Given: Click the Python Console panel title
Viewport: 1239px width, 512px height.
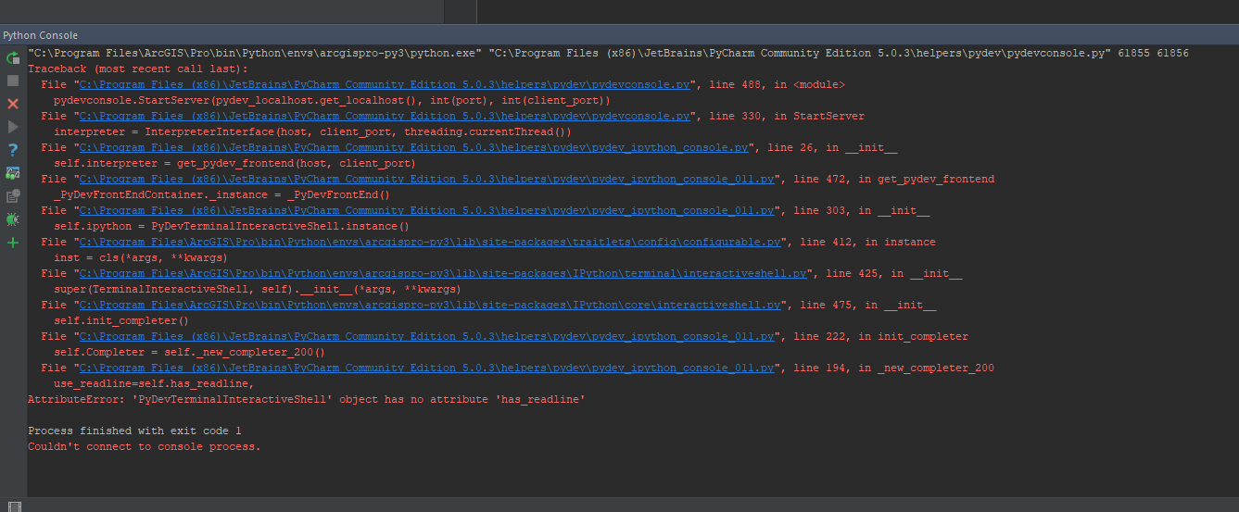Looking at the screenshot, I should (40, 35).
